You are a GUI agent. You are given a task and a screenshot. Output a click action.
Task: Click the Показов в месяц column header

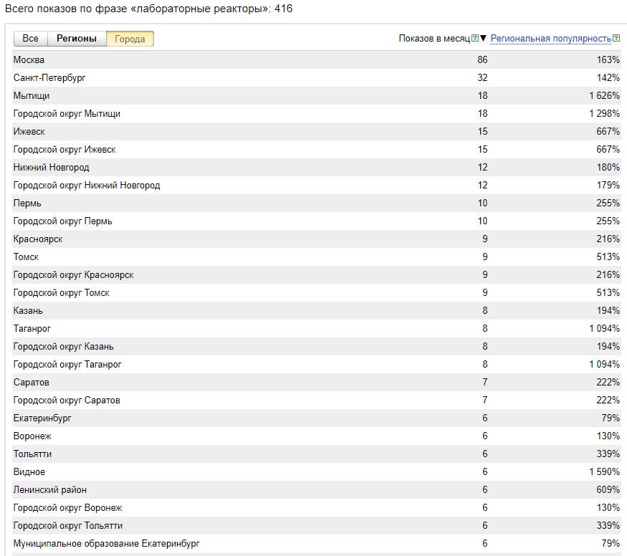coord(434,39)
